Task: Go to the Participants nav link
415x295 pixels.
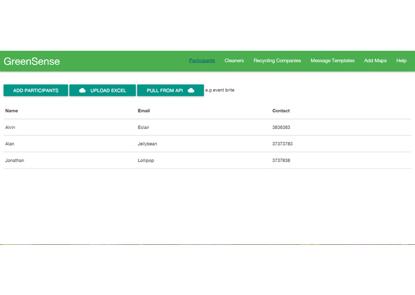Action: (x=202, y=60)
